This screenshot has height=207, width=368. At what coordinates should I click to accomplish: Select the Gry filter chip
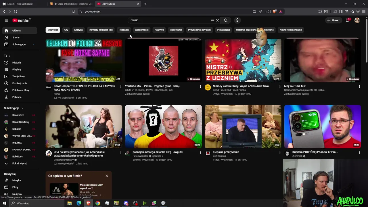coord(66,30)
